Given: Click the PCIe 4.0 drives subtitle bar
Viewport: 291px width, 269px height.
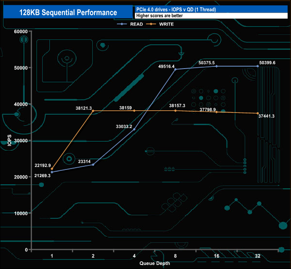Looking at the screenshot, I should pos(210,9).
